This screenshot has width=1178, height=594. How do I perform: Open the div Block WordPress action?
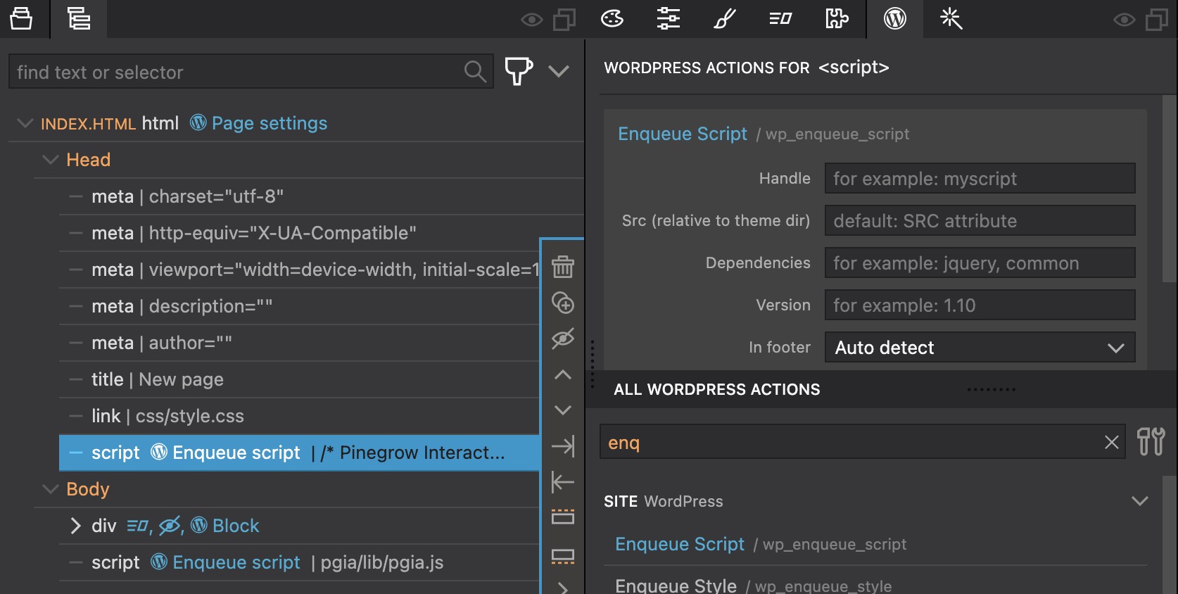(235, 526)
